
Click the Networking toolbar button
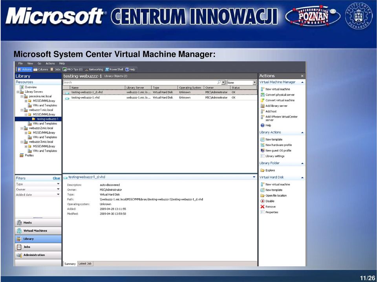coord(94,70)
